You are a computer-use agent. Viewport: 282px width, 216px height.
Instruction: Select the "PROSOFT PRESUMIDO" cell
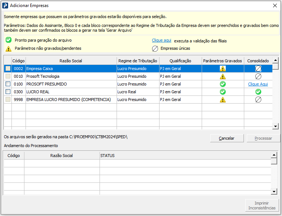tap(71, 84)
